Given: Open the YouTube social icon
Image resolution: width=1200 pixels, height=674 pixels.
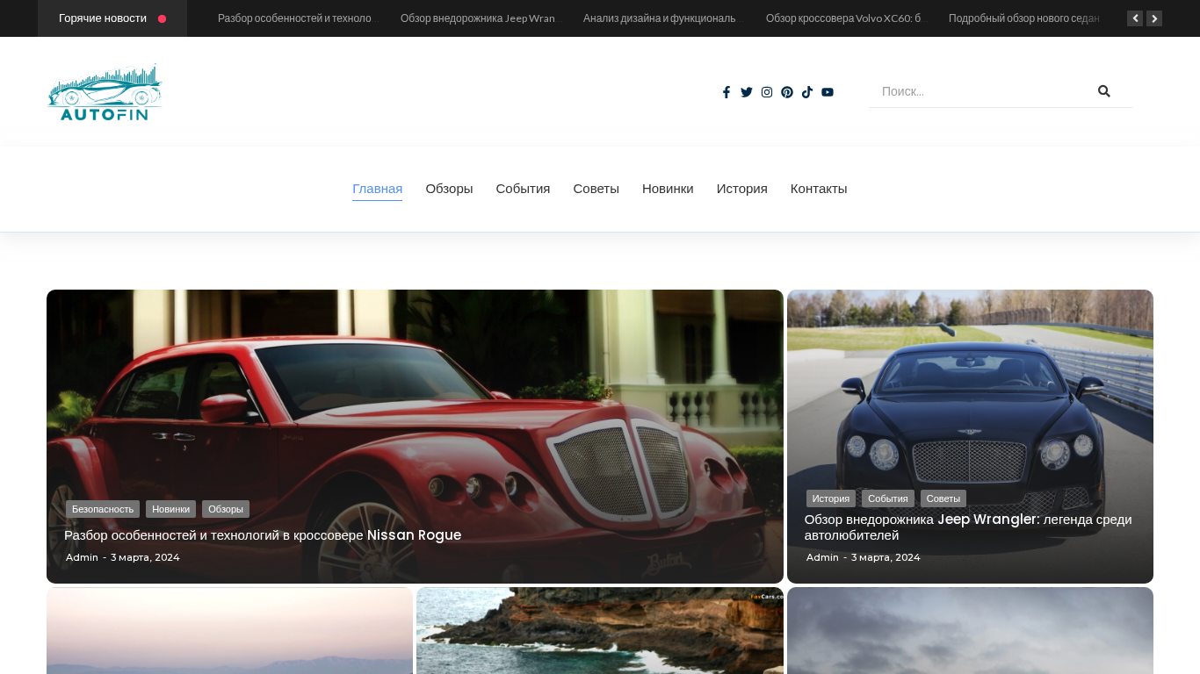Looking at the screenshot, I should (828, 92).
